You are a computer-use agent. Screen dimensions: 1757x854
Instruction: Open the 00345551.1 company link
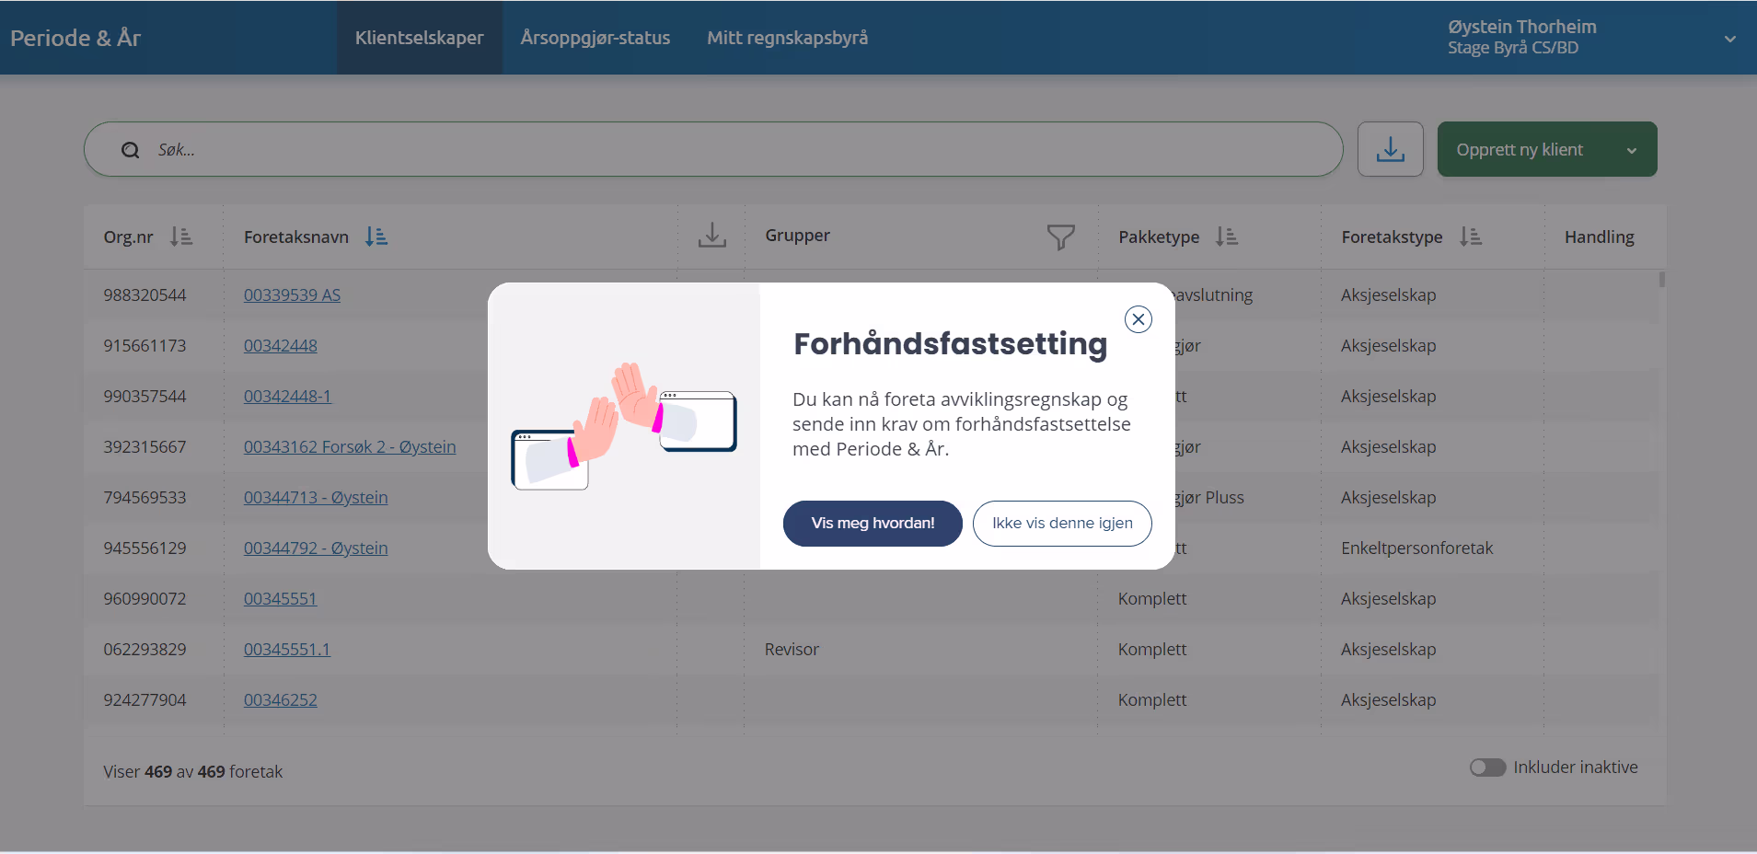(x=286, y=650)
